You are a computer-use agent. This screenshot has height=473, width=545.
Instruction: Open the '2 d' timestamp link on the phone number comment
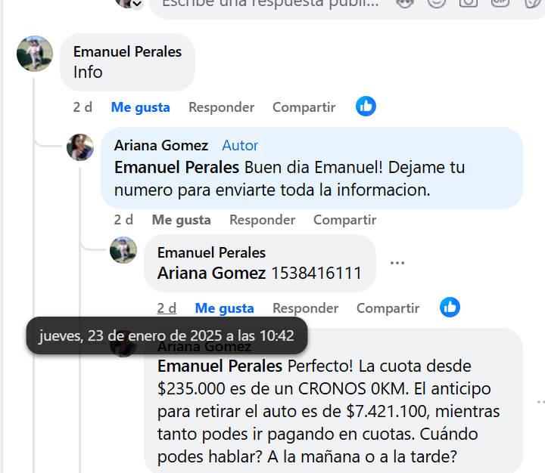(167, 308)
